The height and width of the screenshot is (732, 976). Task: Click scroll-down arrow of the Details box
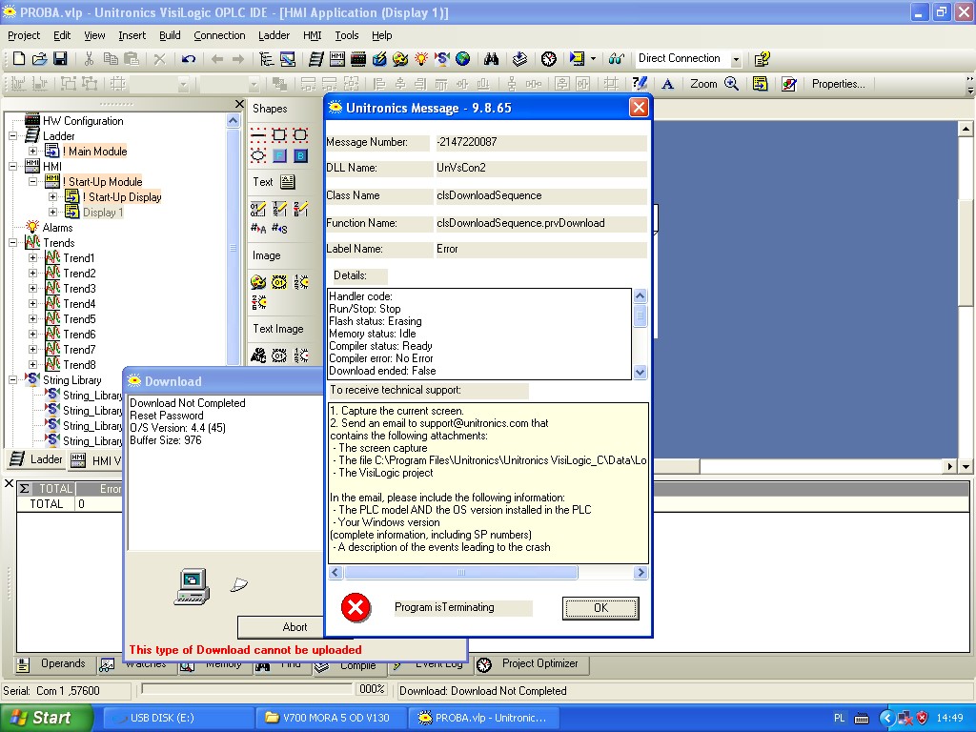640,373
